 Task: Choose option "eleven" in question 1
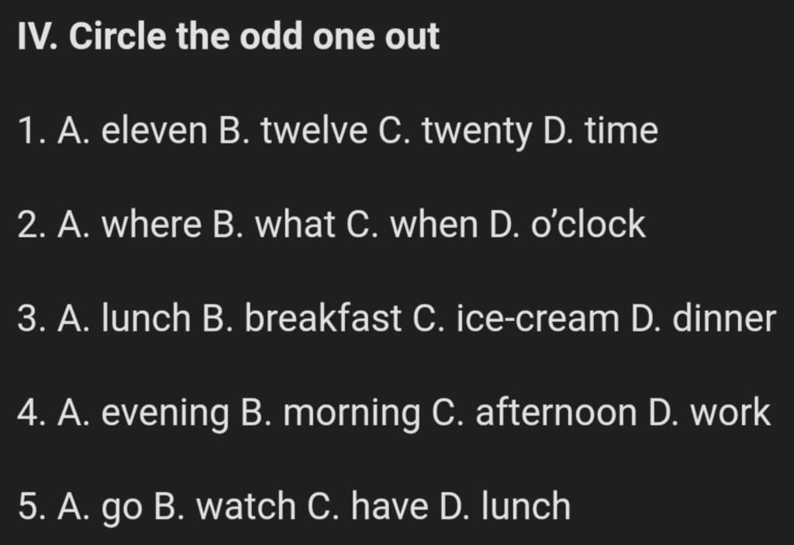point(154,130)
